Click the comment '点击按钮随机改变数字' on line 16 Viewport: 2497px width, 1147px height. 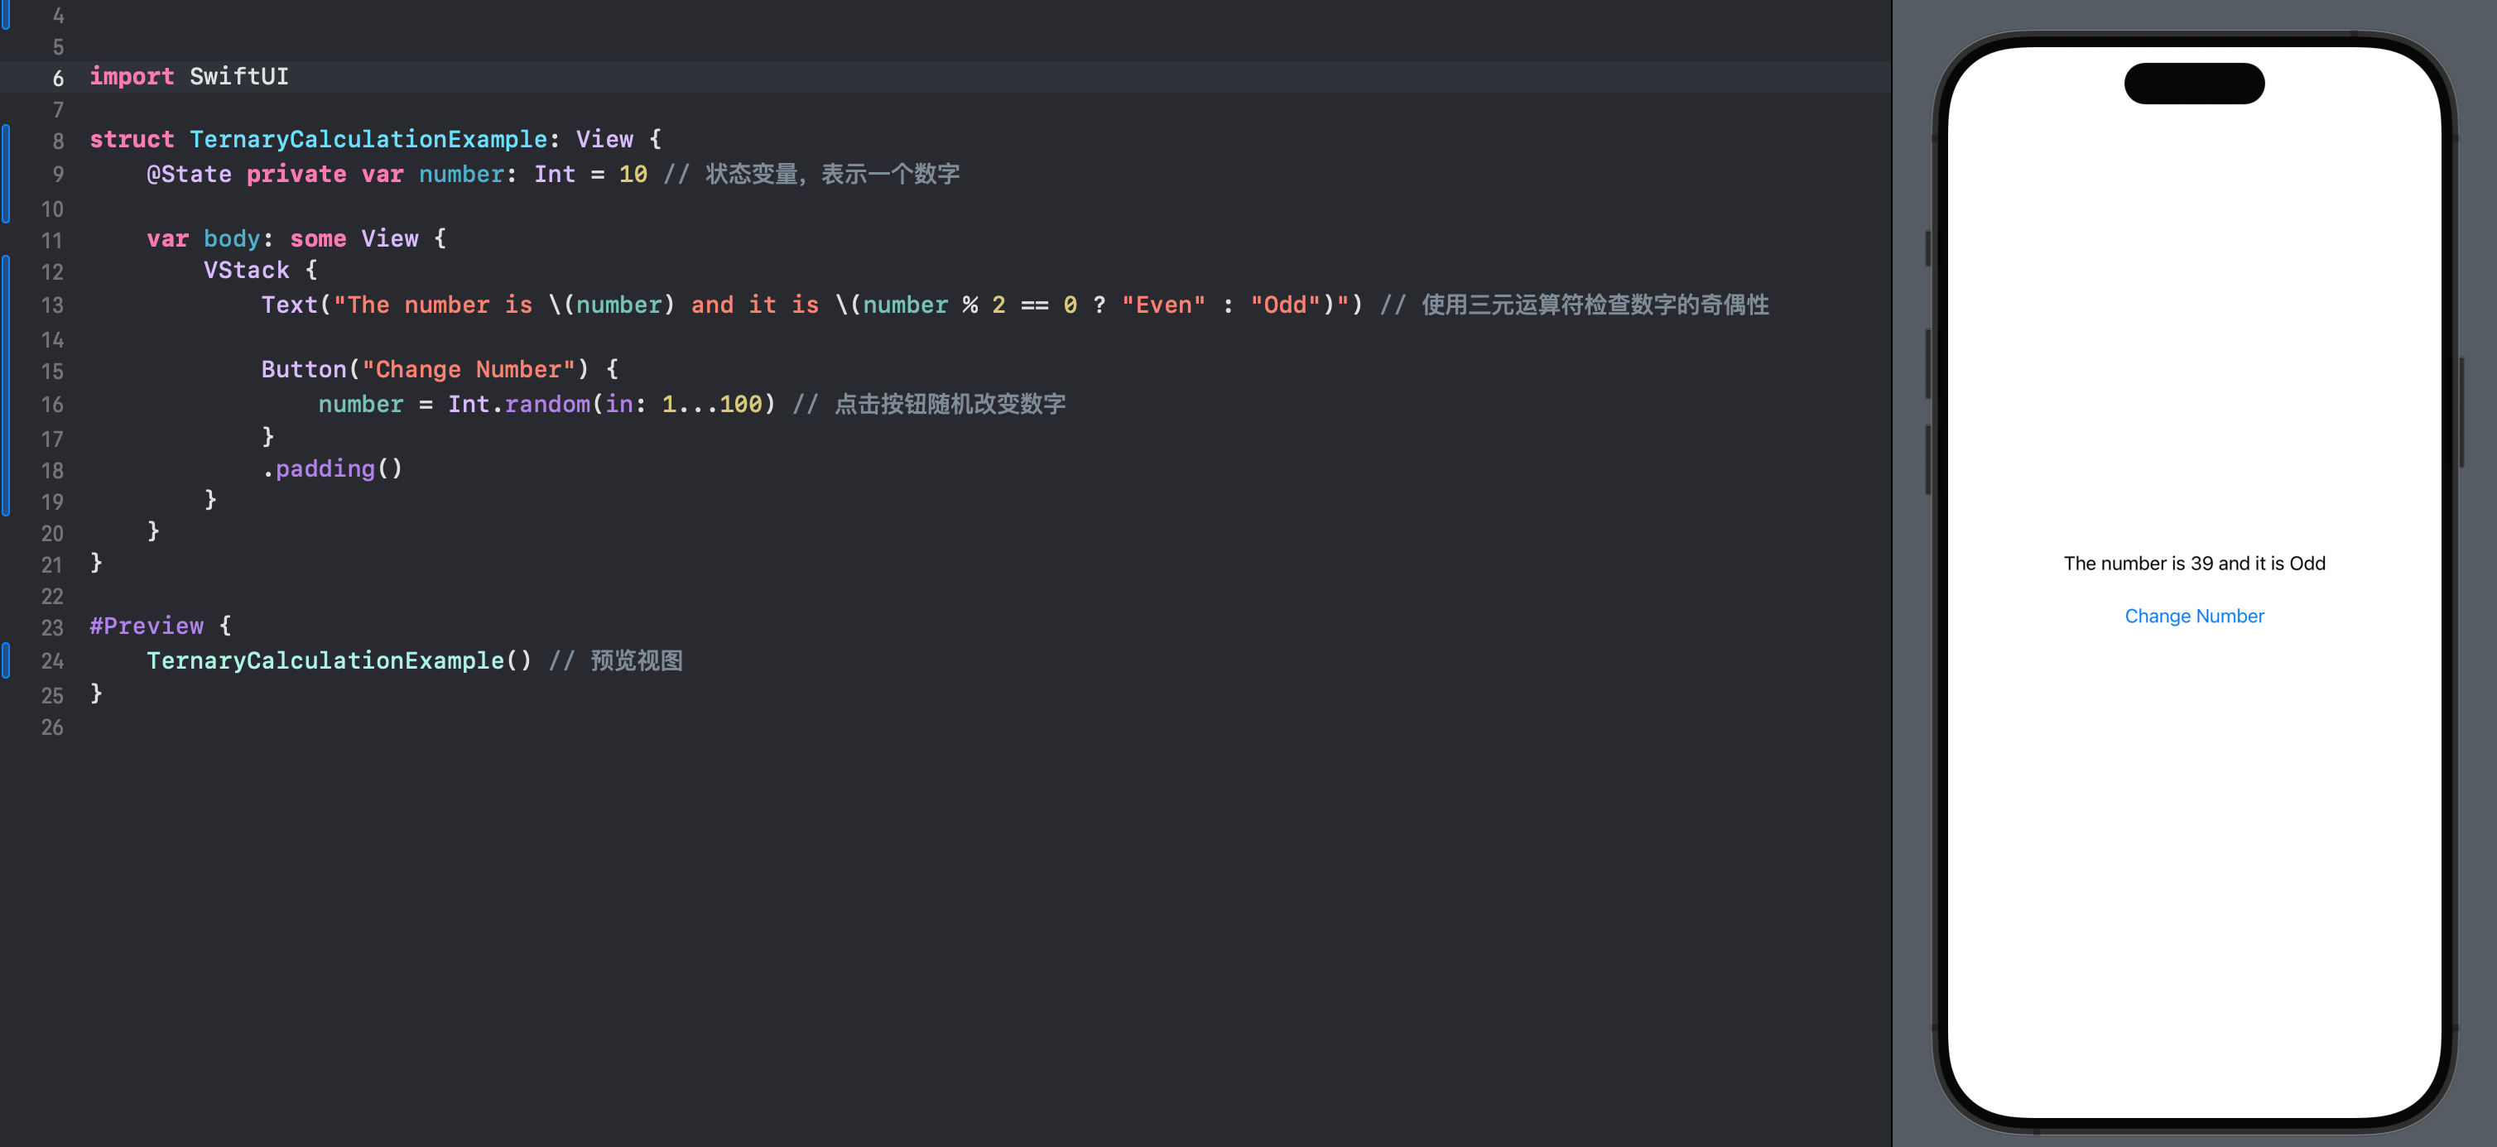[950, 405]
